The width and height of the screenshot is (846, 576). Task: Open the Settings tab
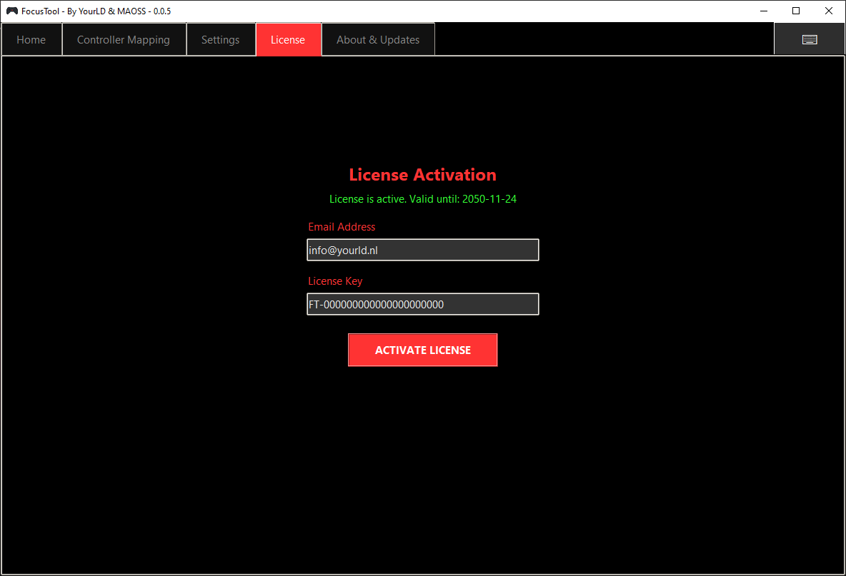pyautogui.click(x=220, y=39)
